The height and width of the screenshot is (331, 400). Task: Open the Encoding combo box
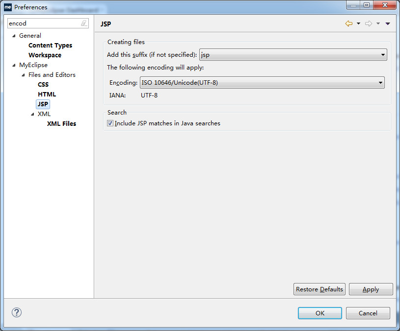(x=380, y=83)
